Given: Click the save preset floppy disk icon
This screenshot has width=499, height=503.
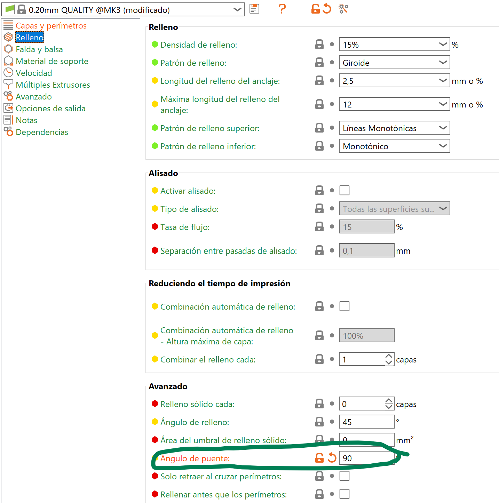Looking at the screenshot, I should 254,9.
